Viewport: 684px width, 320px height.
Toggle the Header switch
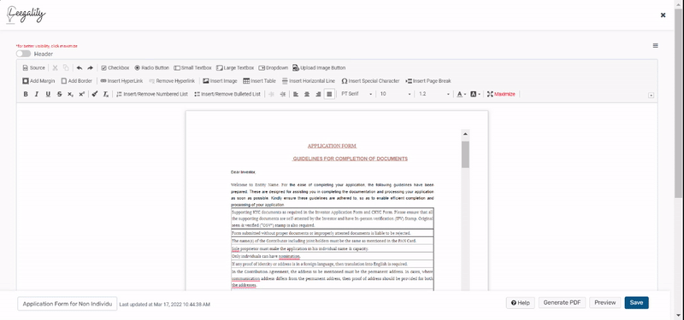click(24, 54)
